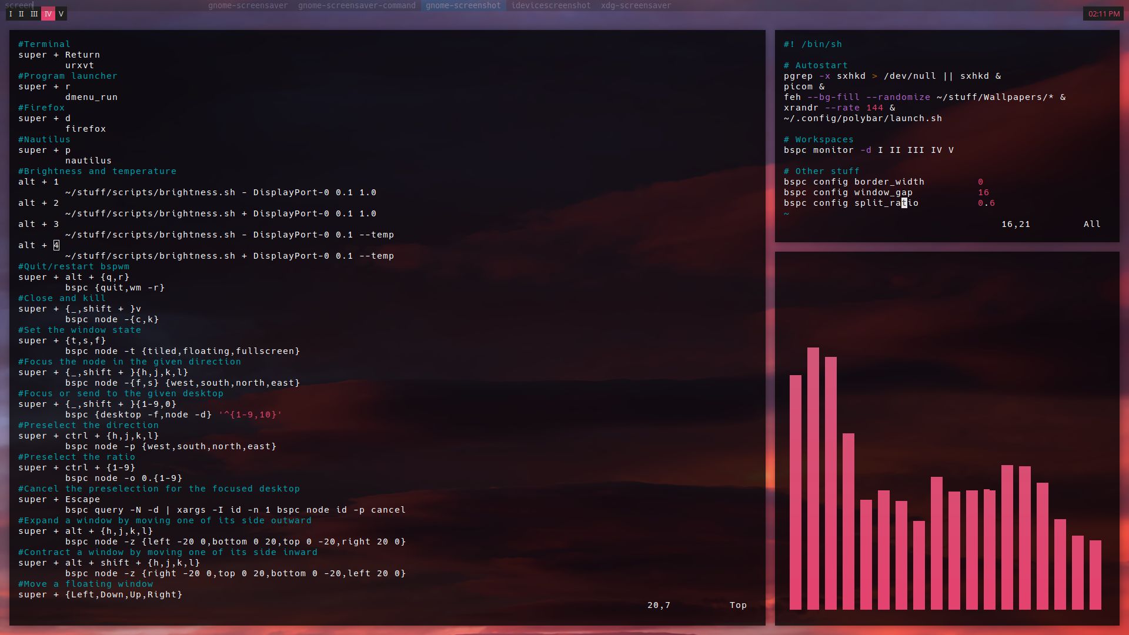Click the 02:11 PM clock module
This screenshot has height=635, width=1129.
click(1104, 14)
